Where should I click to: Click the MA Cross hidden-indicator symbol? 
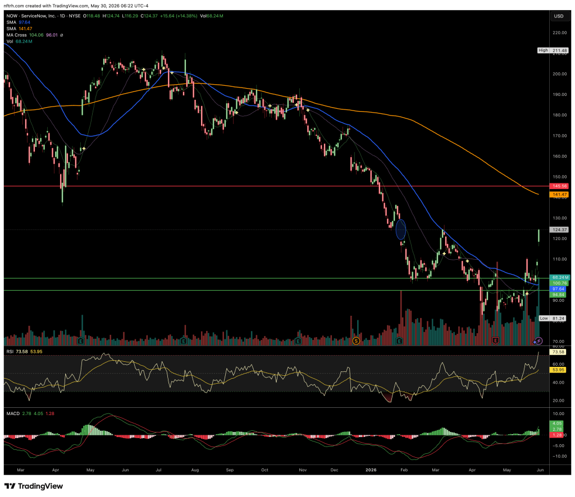point(61,35)
